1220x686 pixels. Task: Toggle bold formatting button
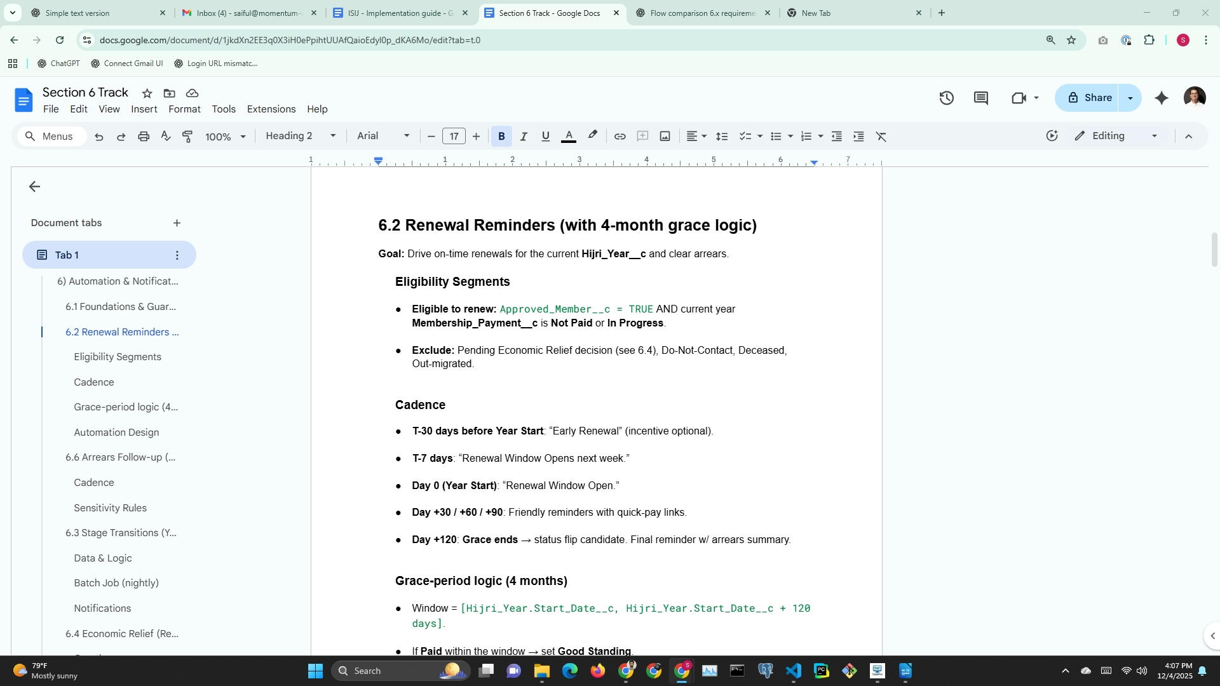[501, 137]
